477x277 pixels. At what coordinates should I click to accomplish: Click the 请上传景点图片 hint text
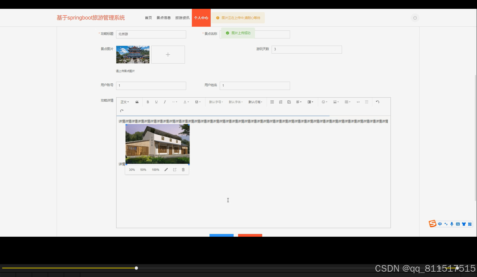(x=125, y=71)
